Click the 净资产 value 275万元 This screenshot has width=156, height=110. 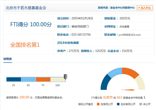click(74, 51)
